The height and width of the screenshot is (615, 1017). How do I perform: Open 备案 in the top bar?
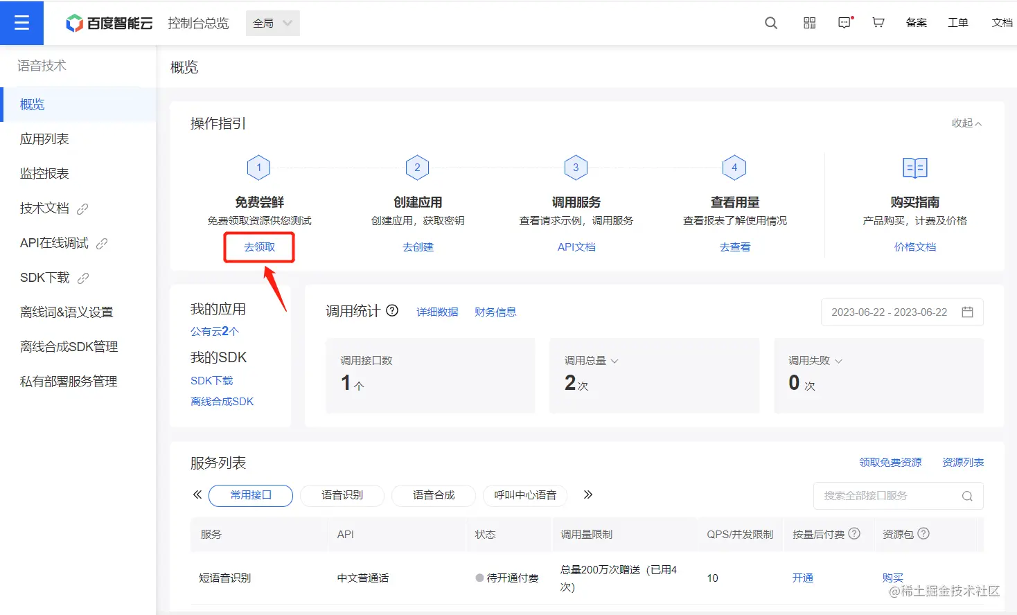pyautogui.click(x=916, y=23)
